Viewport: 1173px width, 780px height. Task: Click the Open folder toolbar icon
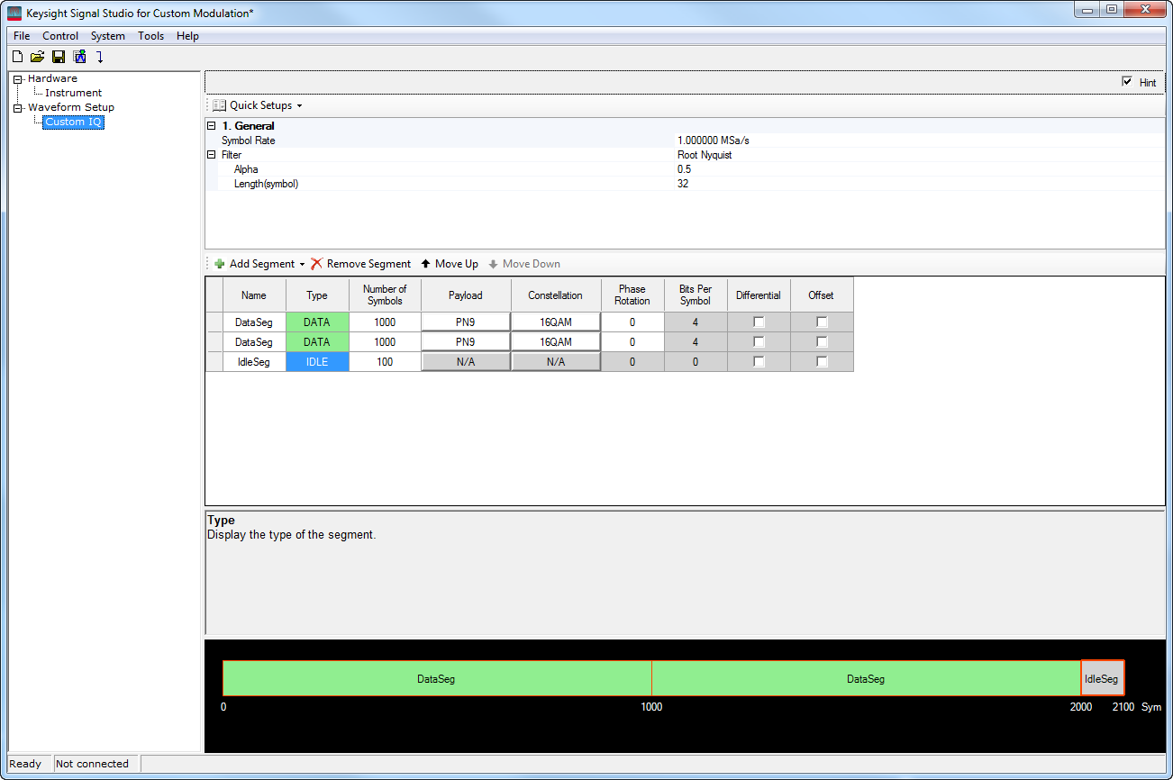(x=37, y=57)
